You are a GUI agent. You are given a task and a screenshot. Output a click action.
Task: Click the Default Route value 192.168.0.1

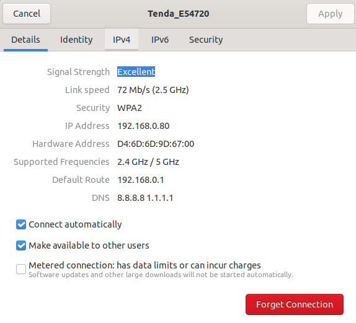click(141, 180)
